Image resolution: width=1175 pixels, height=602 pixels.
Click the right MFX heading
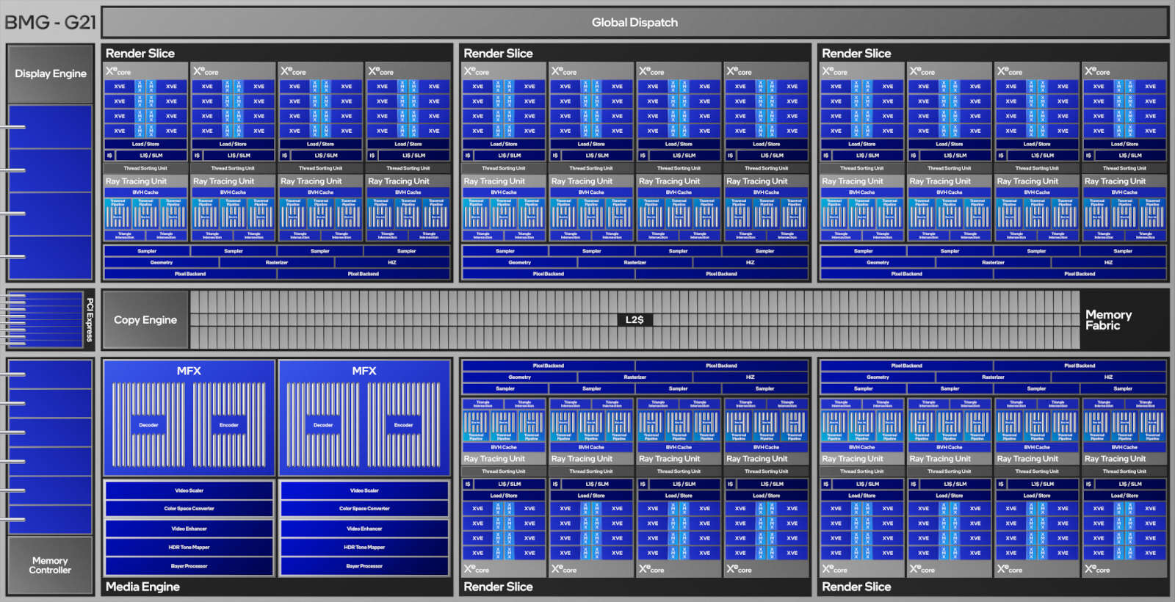[x=364, y=371]
